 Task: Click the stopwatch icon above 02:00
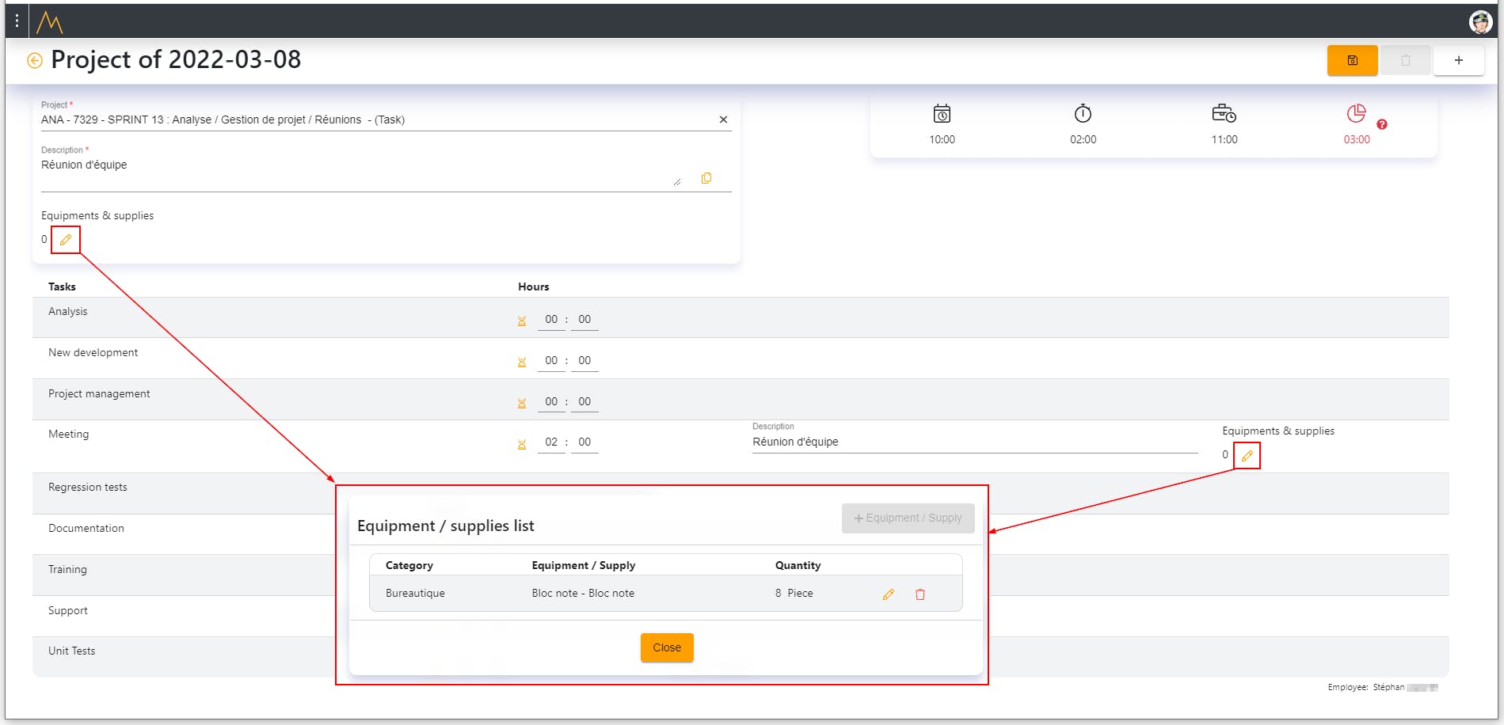pos(1083,114)
